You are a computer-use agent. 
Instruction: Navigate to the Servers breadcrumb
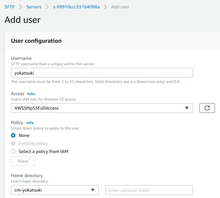[x=34, y=7]
